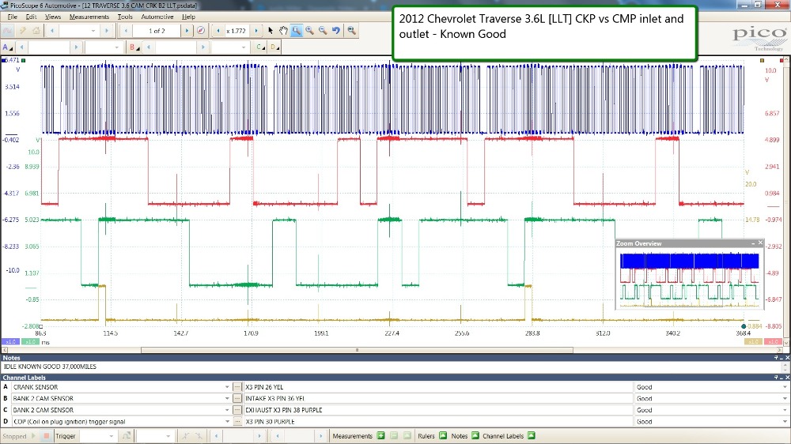Click the undo zoom arrow icon
791x444 pixels.
point(336,31)
